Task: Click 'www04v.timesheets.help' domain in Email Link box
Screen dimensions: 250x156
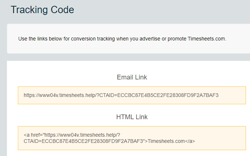Action: pyautogui.click(x=67, y=95)
